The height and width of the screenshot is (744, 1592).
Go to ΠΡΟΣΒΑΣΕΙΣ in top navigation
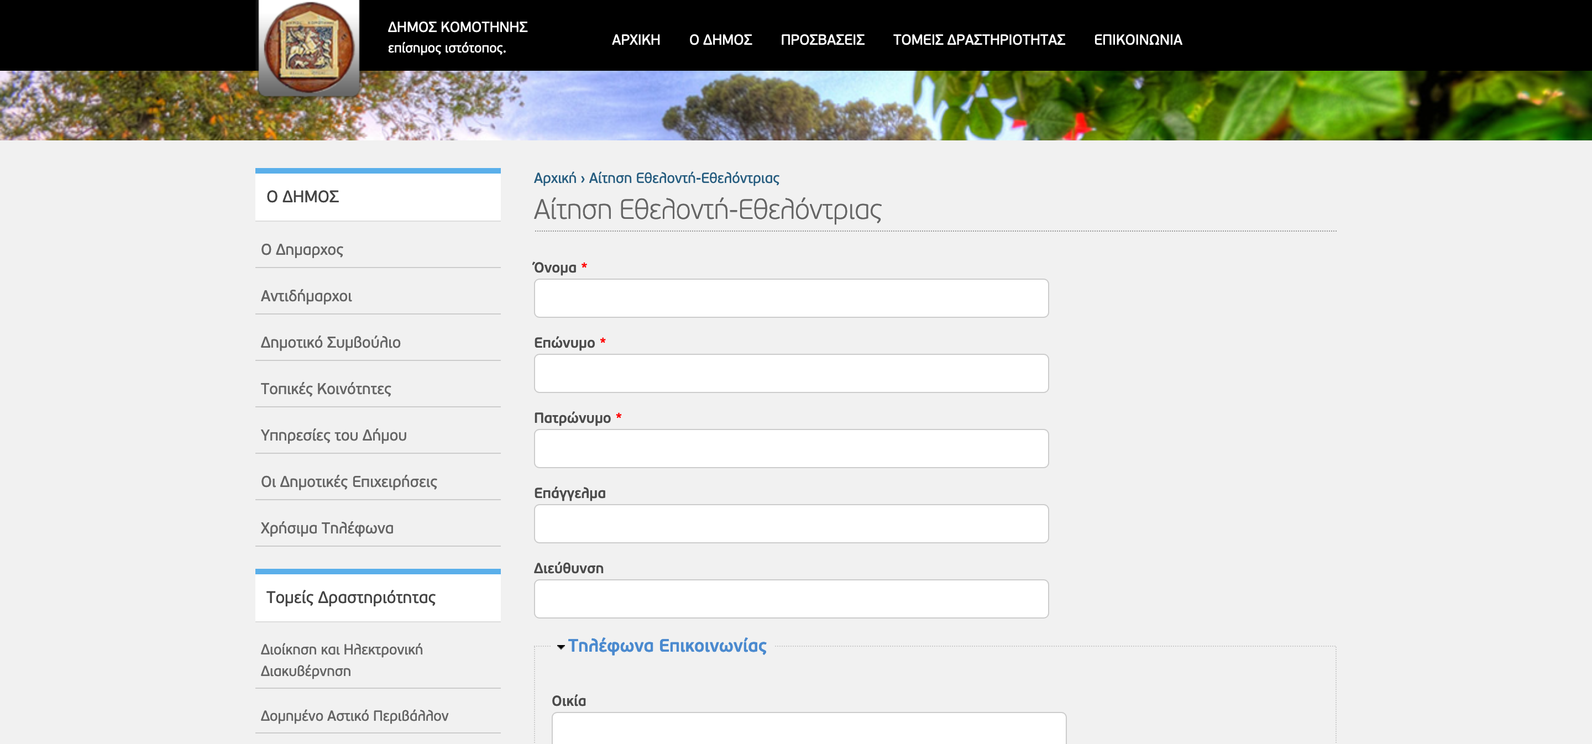click(x=822, y=40)
